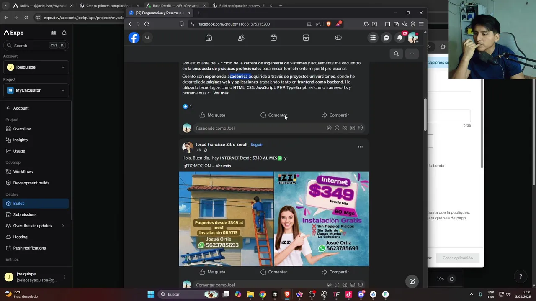
Task: Open Brave Leo AI icon
Action: point(404,24)
